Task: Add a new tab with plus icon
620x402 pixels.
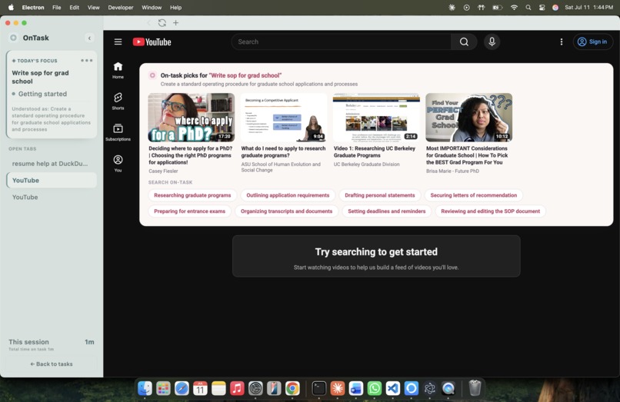Action: tap(175, 23)
